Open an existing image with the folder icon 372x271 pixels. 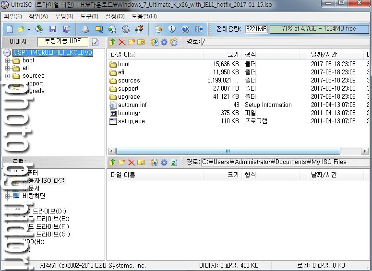point(21,29)
